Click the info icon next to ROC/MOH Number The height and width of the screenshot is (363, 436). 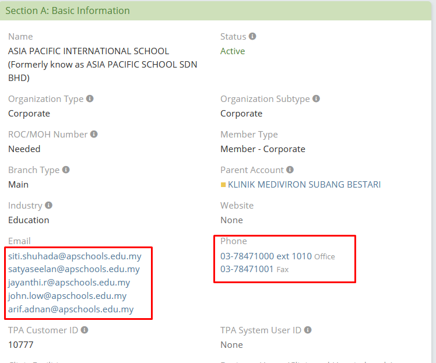point(94,134)
